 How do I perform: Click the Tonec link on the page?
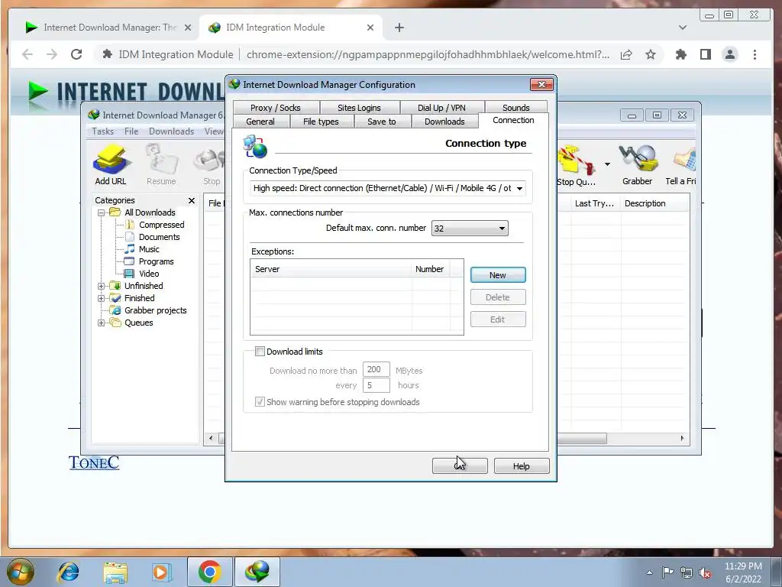coord(94,462)
